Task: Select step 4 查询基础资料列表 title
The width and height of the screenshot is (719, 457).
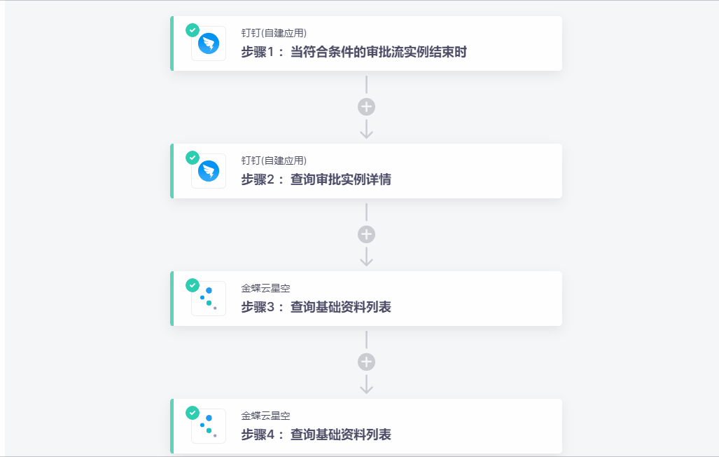Action: click(x=316, y=435)
